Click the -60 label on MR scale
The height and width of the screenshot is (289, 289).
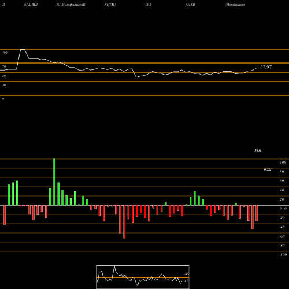(282, 236)
